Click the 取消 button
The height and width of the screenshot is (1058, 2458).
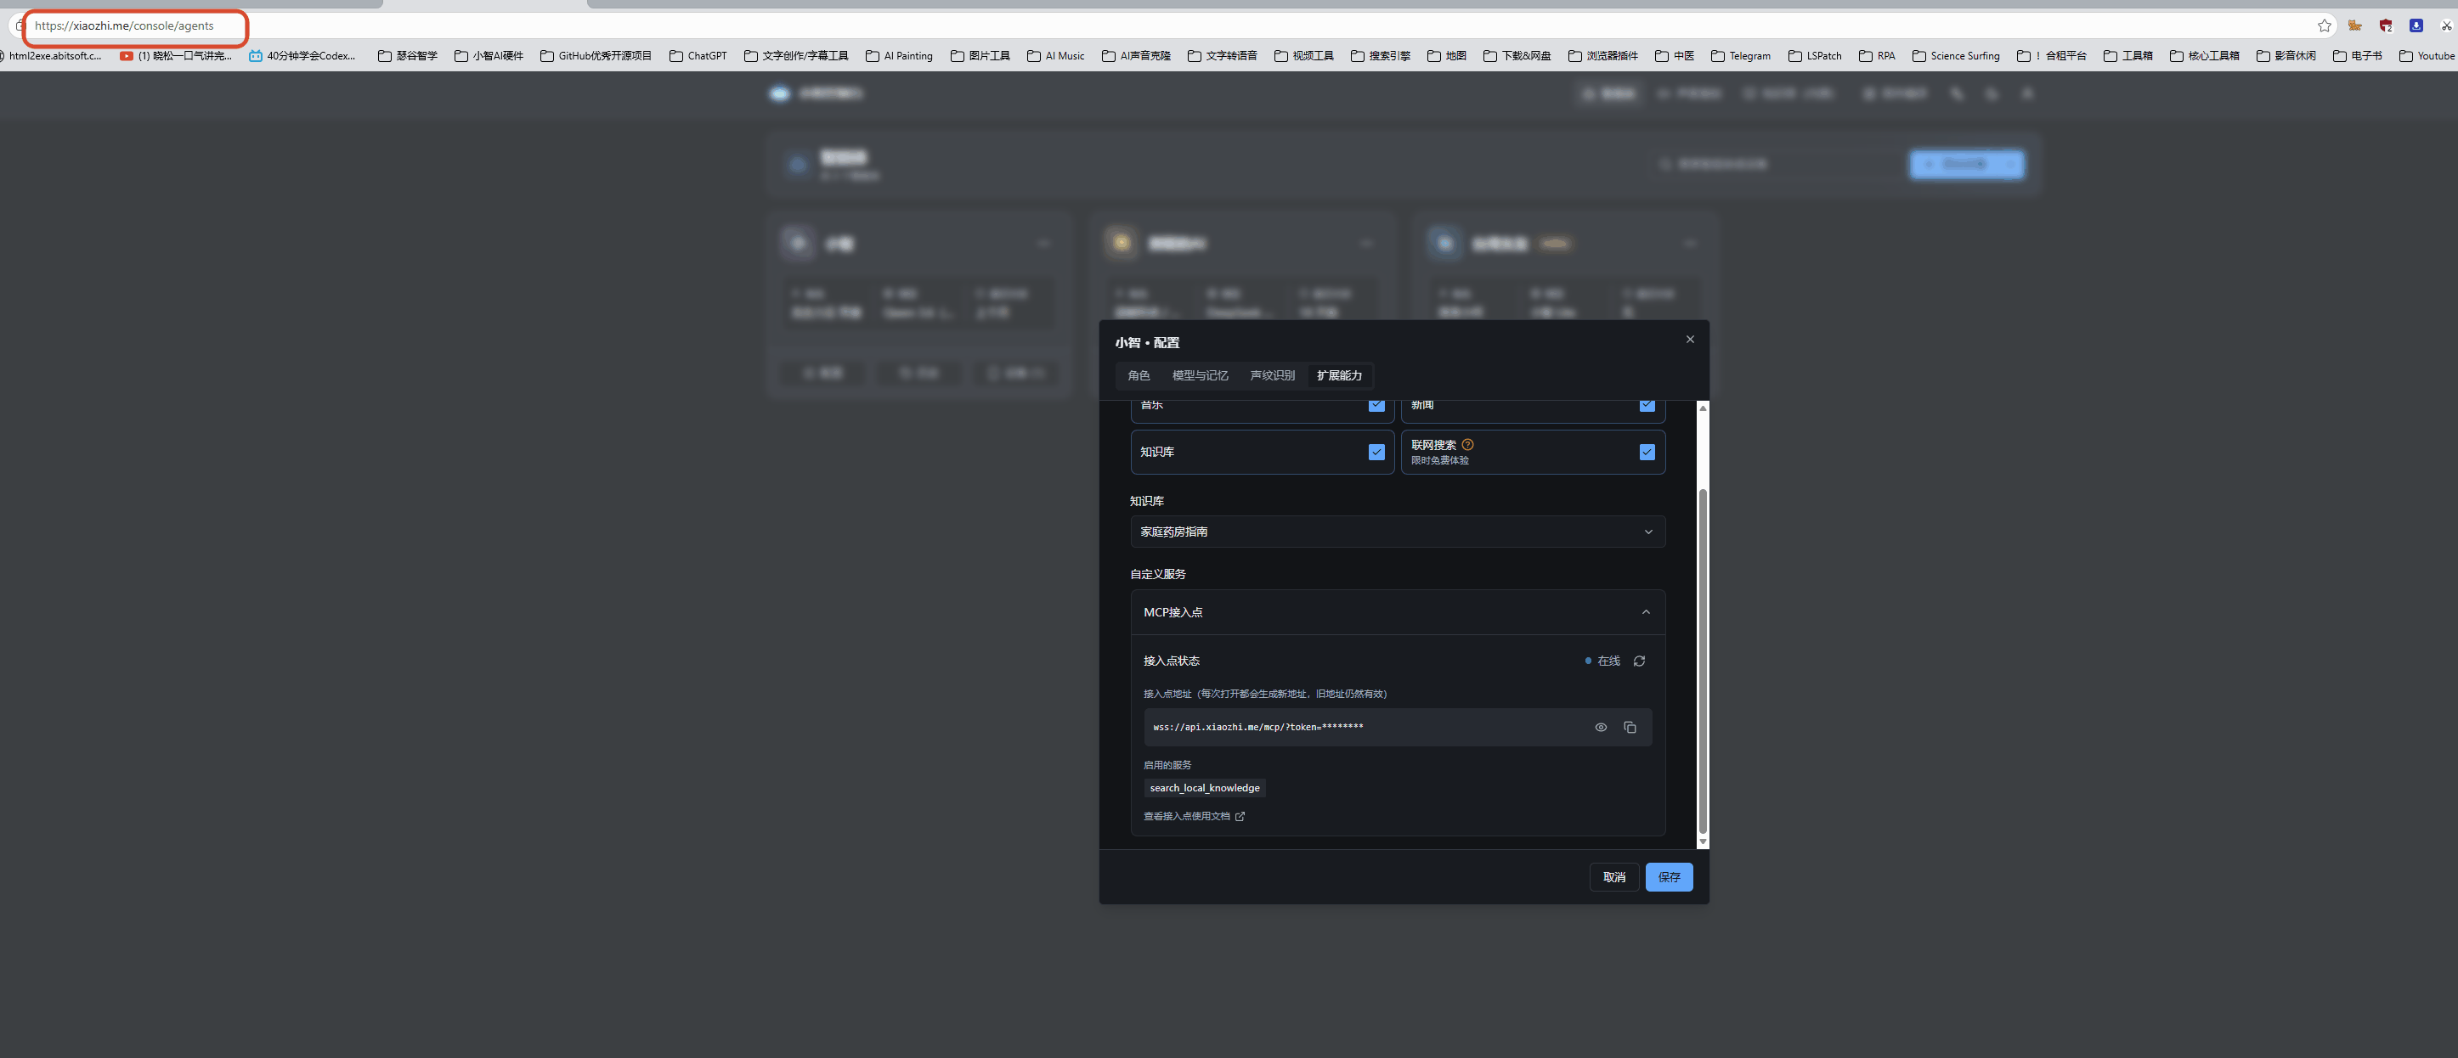(x=1613, y=877)
